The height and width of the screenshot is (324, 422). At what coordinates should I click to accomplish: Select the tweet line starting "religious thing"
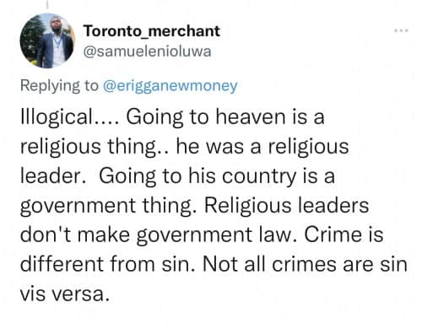pyautogui.click(x=185, y=147)
